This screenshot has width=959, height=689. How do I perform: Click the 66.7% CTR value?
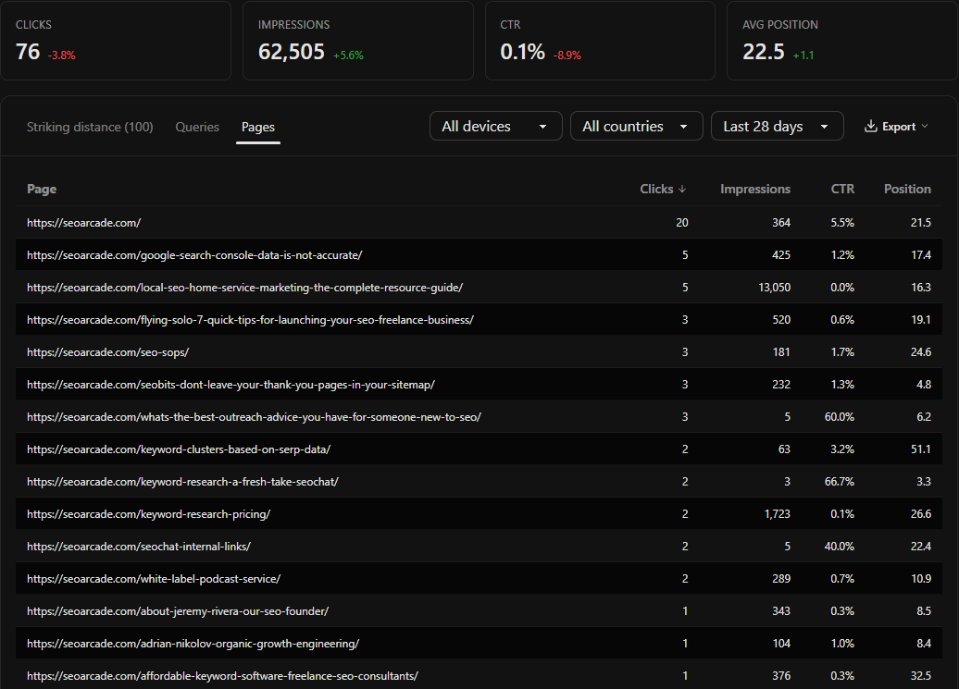[839, 482]
